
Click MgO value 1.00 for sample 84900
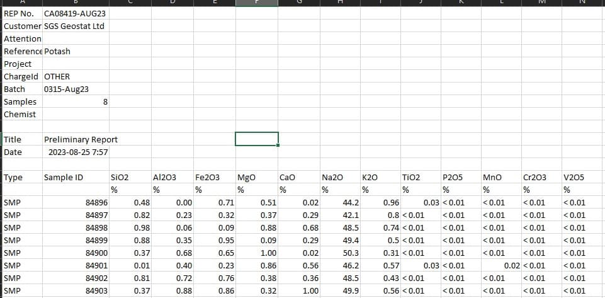(x=257, y=253)
